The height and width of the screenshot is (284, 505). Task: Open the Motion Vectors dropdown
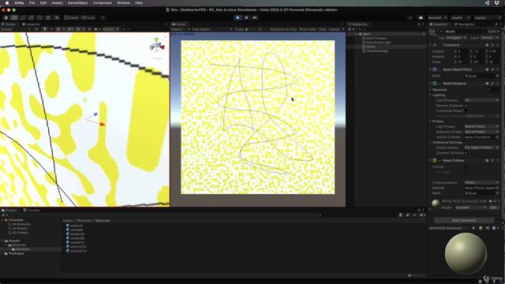click(481, 148)
